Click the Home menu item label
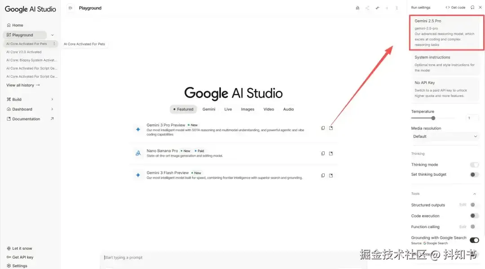This screenshot has width=485, height=269. coord(18,25)
